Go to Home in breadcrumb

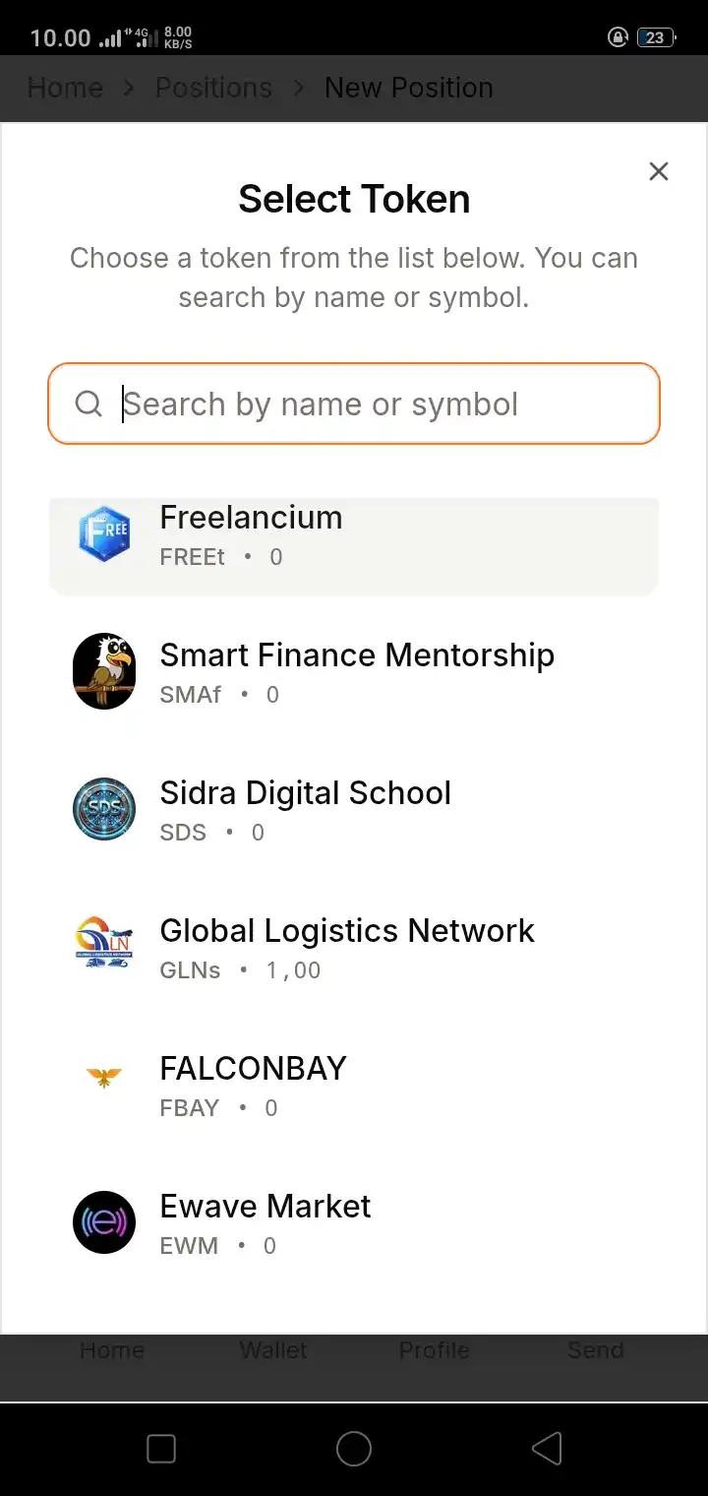pos(65,88)
